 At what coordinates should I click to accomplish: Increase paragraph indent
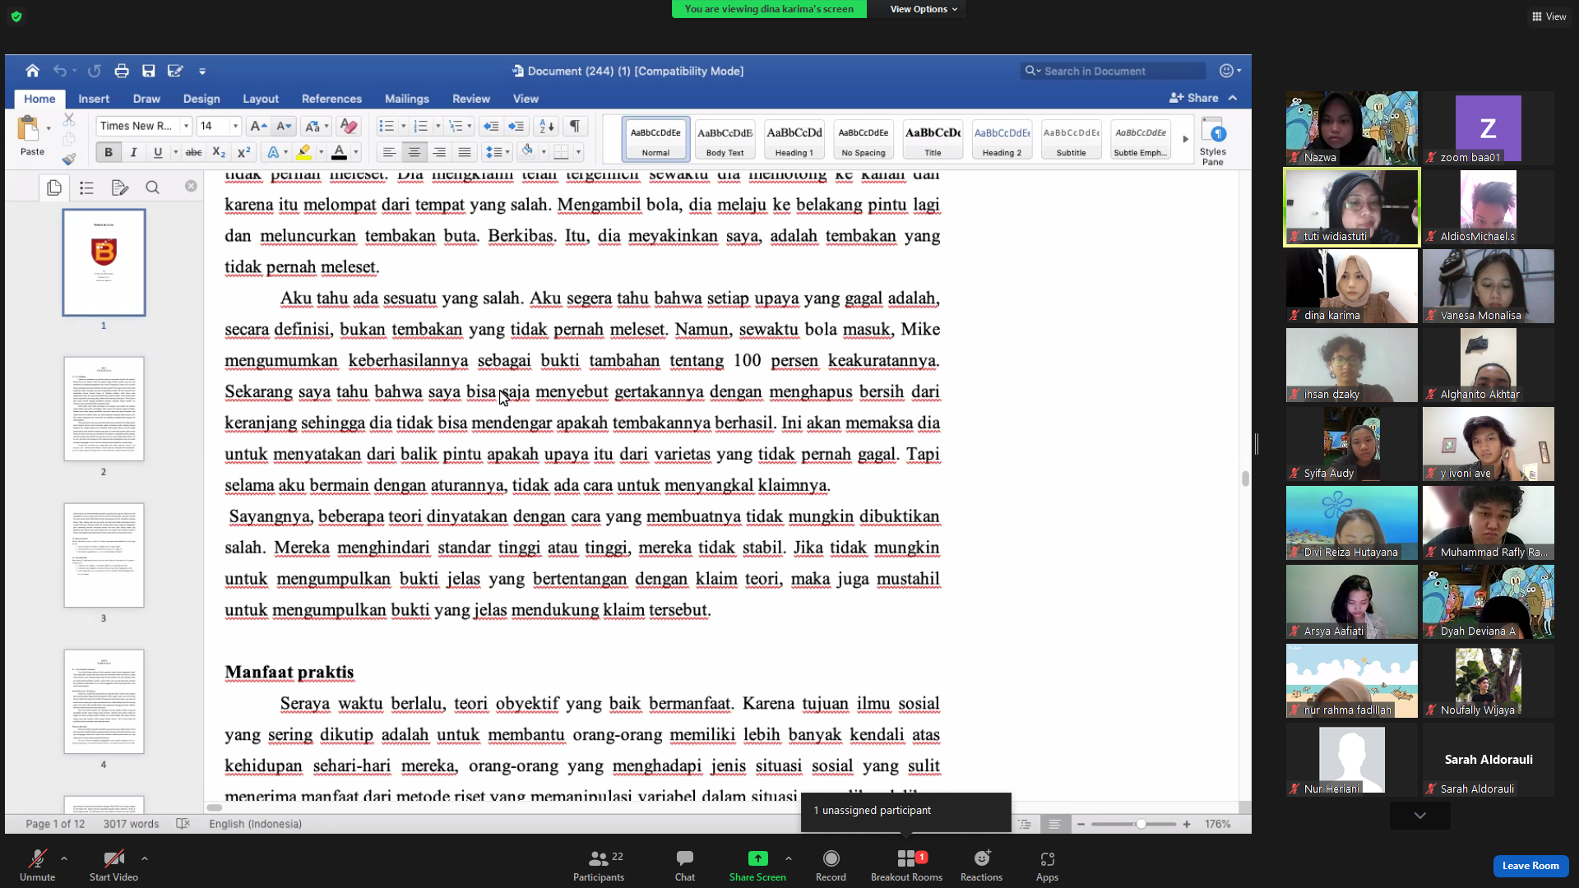516,126
